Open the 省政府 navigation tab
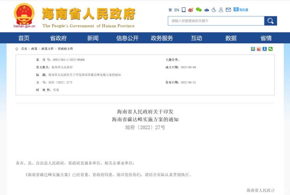The width and height of the screenshot is (290, 195). pos(58,38)
